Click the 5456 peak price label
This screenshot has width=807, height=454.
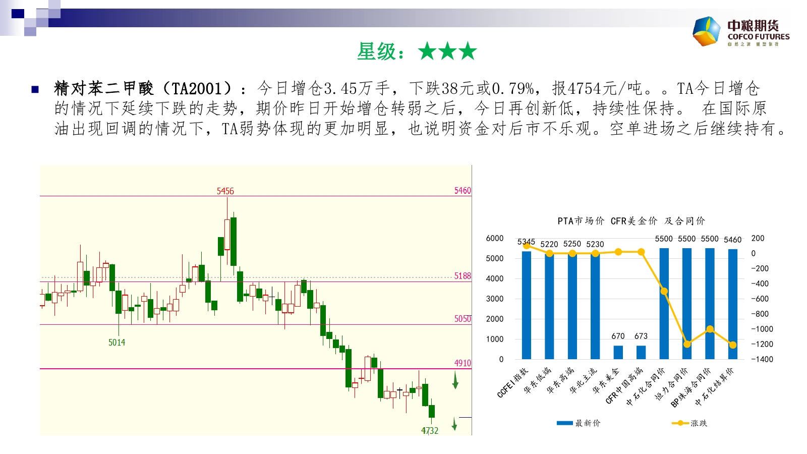click(x=225, y=191)
